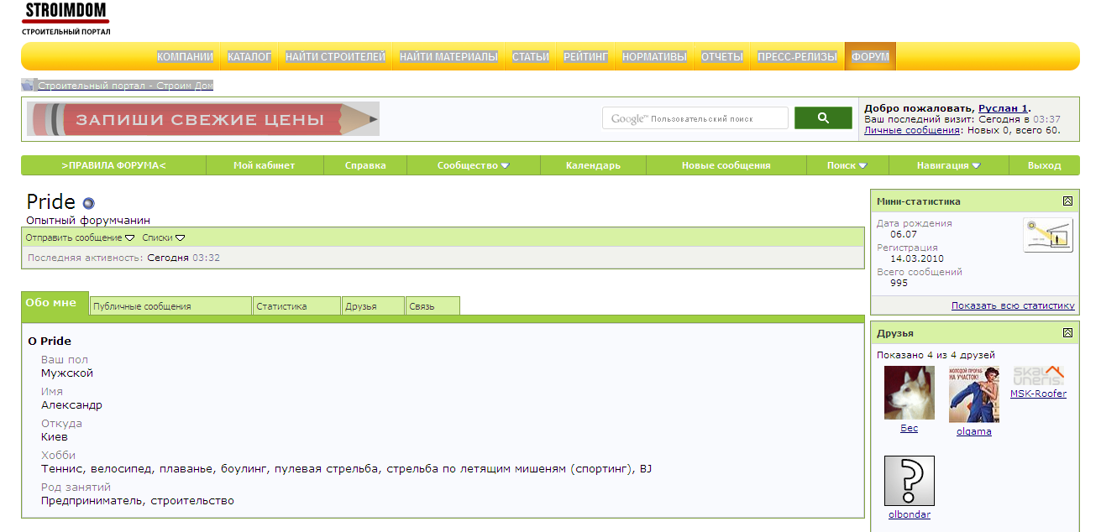Click the Показать всю статистику link
Screen dimensions: 1101x532
[x=1013, y=305]
